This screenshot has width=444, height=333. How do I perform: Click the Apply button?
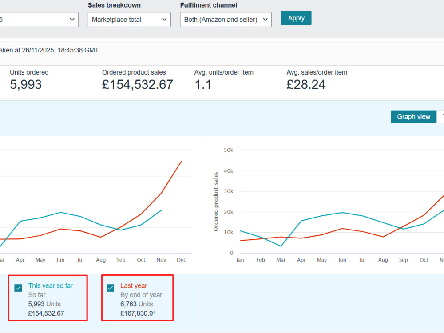296,18
